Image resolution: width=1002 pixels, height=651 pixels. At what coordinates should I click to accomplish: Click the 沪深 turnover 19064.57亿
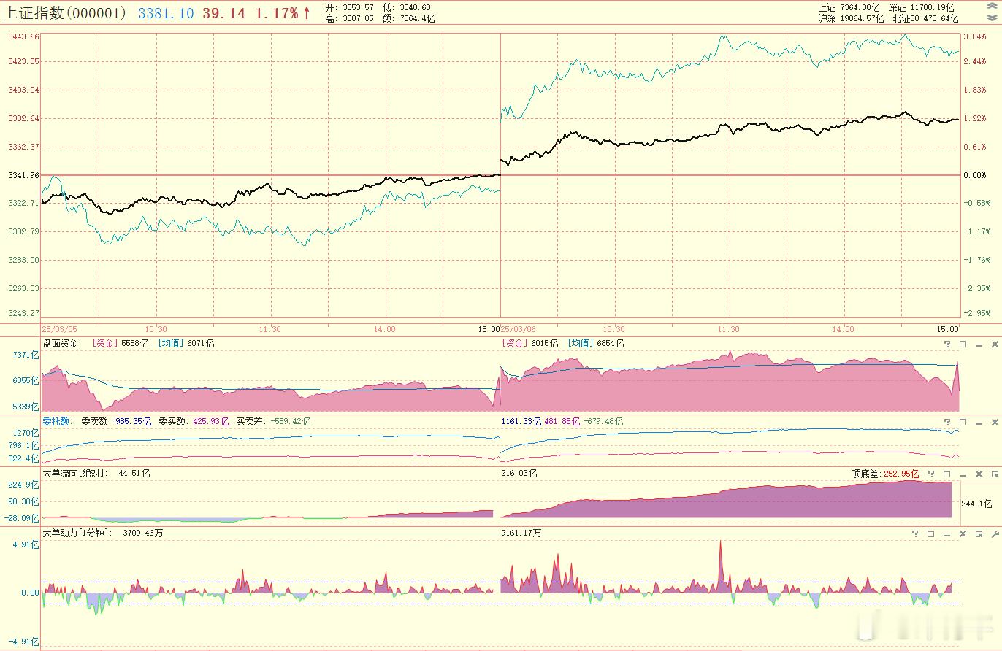coord(863,18)
